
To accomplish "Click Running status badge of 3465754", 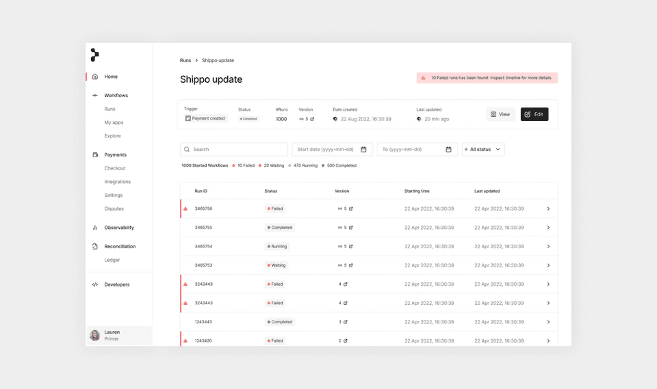I will (277, 247).
